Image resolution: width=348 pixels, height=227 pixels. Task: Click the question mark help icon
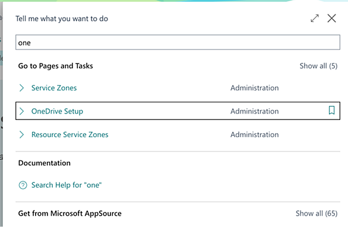click(x=23, y=185)
